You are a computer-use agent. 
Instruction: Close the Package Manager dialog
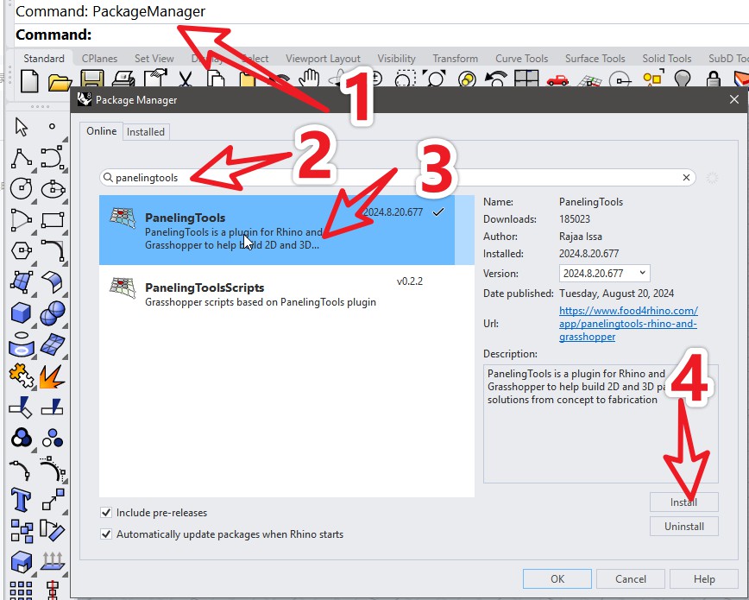click(734, 99)
